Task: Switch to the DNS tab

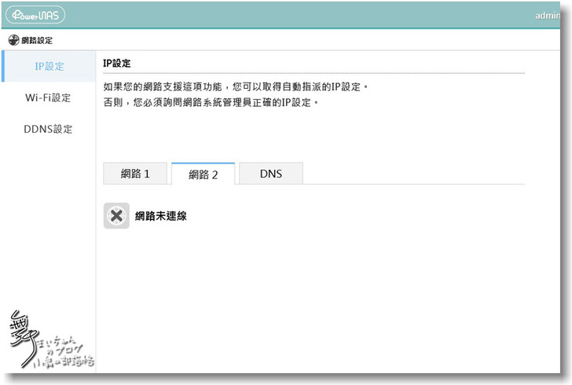Action: pos(271,174)
